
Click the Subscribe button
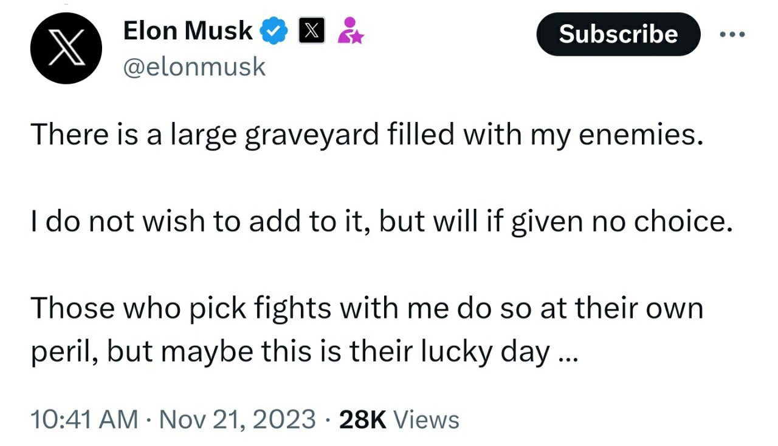[618, 35]
